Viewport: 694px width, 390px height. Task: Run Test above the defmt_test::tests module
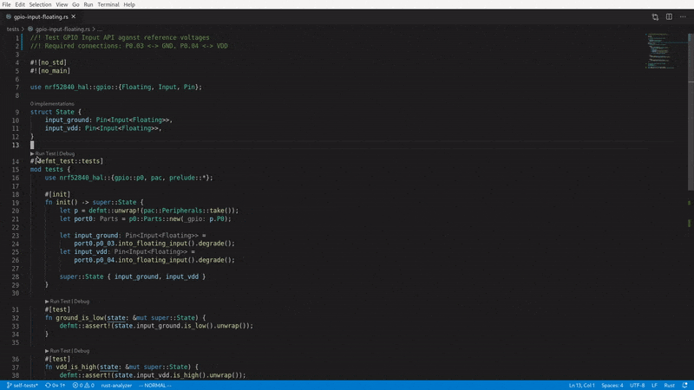coord(43,153)
